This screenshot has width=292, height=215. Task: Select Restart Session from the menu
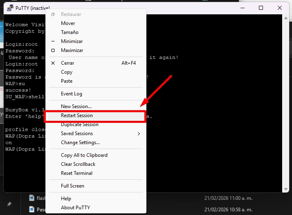[x=76, y=115]
